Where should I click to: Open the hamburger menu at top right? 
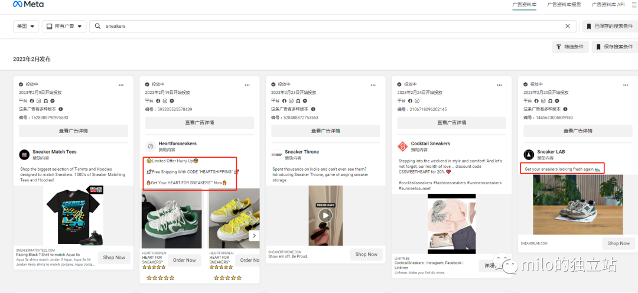[634, 5]
